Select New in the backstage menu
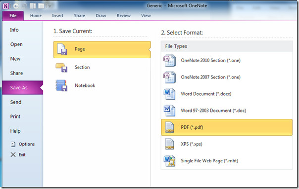The image size is (299, 189). [x=15, y=59]
